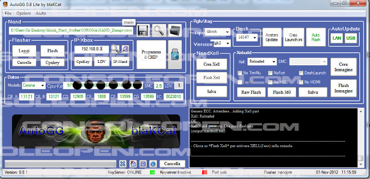The image size is (370, 179).
Task: Click the Programma il CHIP button
Action: point(151,55)
